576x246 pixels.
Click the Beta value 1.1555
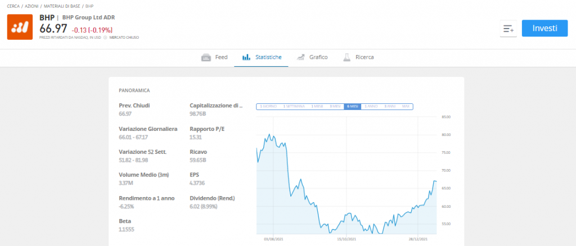pyautogui.click(x=127, y=230)
